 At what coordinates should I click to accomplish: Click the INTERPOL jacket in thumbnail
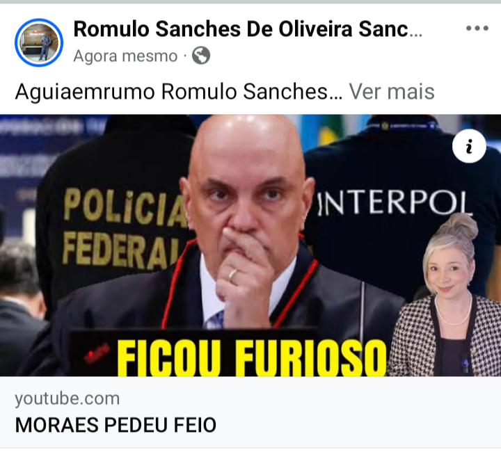pos(394,203)
